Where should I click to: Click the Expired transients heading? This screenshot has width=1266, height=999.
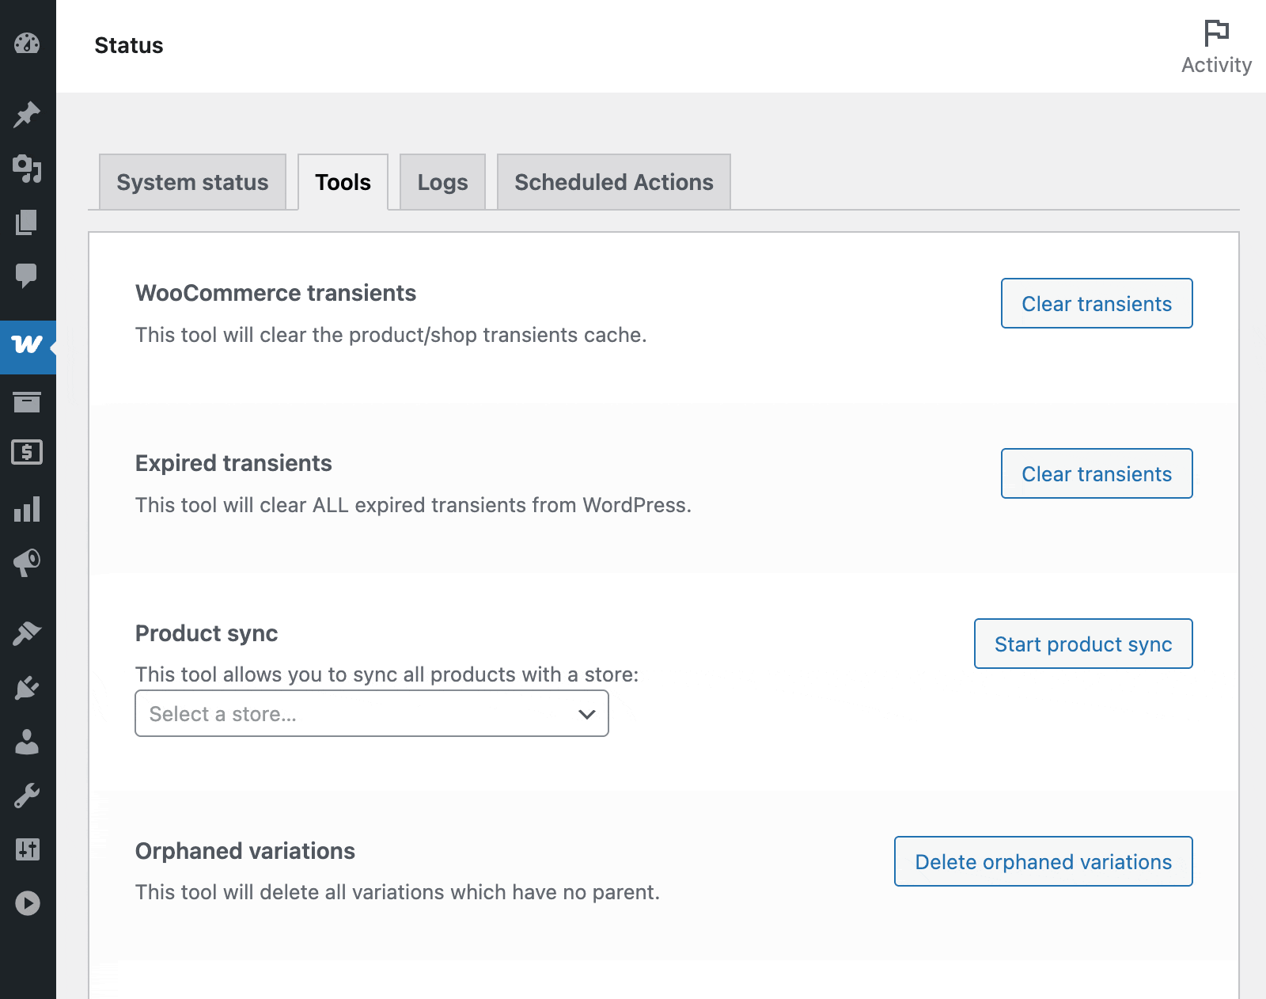(233, 463)
